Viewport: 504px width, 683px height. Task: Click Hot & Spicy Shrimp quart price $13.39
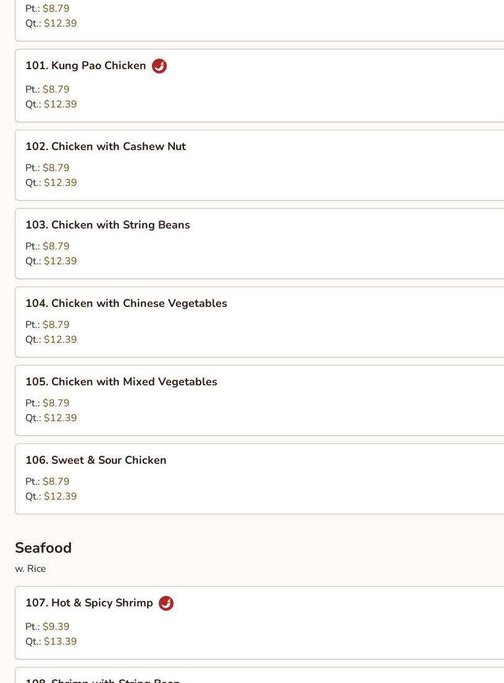60,642
